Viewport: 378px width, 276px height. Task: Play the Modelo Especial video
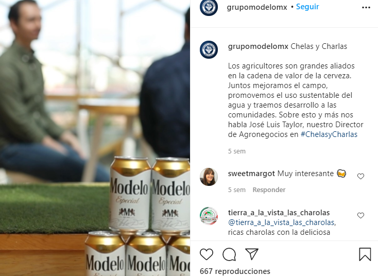(x=95, y=138)
